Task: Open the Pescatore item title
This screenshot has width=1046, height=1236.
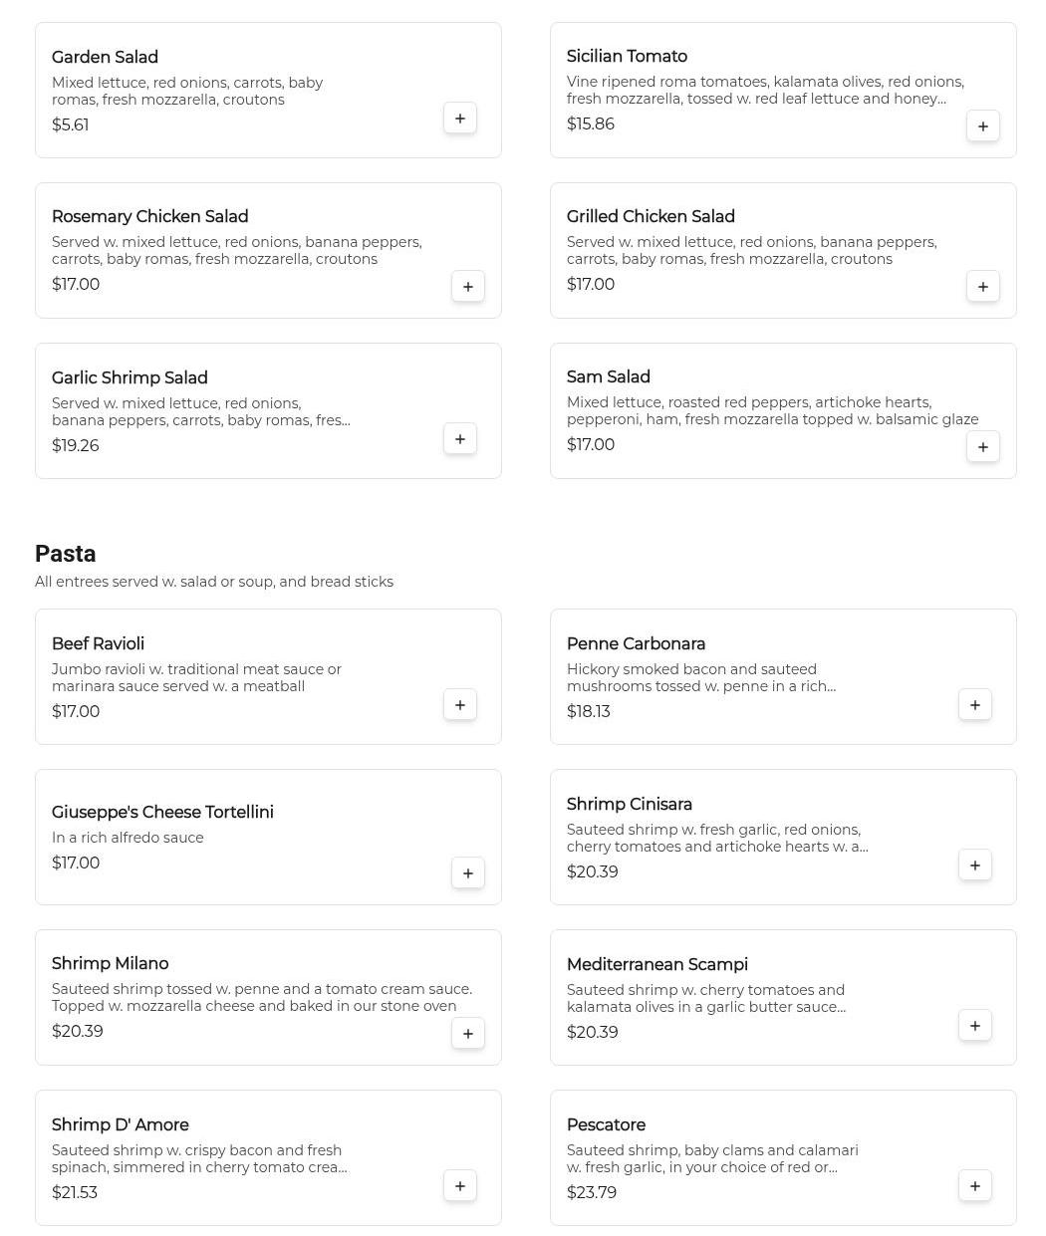Action: pos(606,1125)
